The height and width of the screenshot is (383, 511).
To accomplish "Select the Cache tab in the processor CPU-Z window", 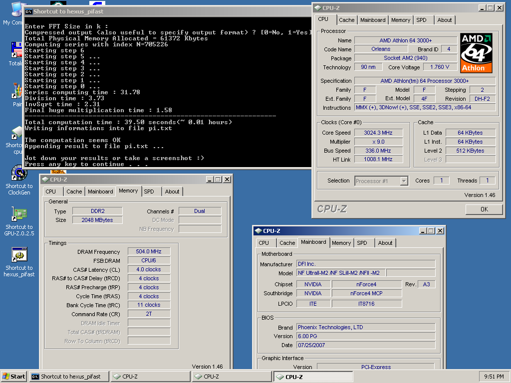I will (346, 20).
